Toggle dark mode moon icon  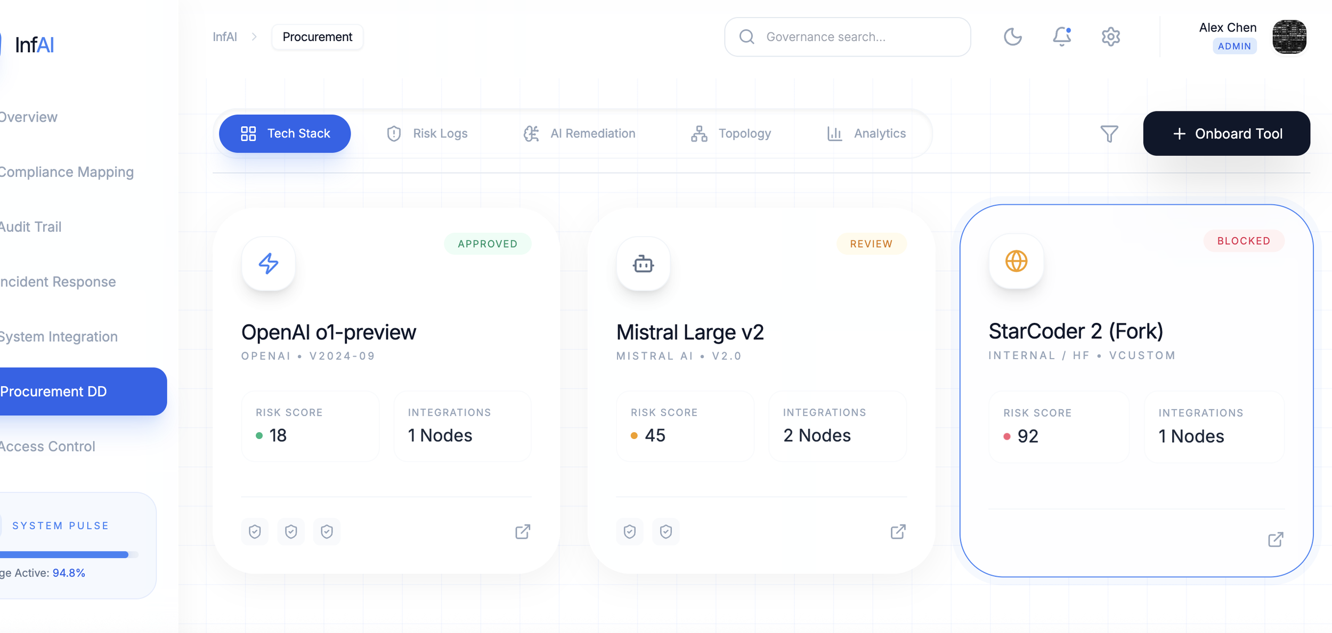(x=1012, y=37)
